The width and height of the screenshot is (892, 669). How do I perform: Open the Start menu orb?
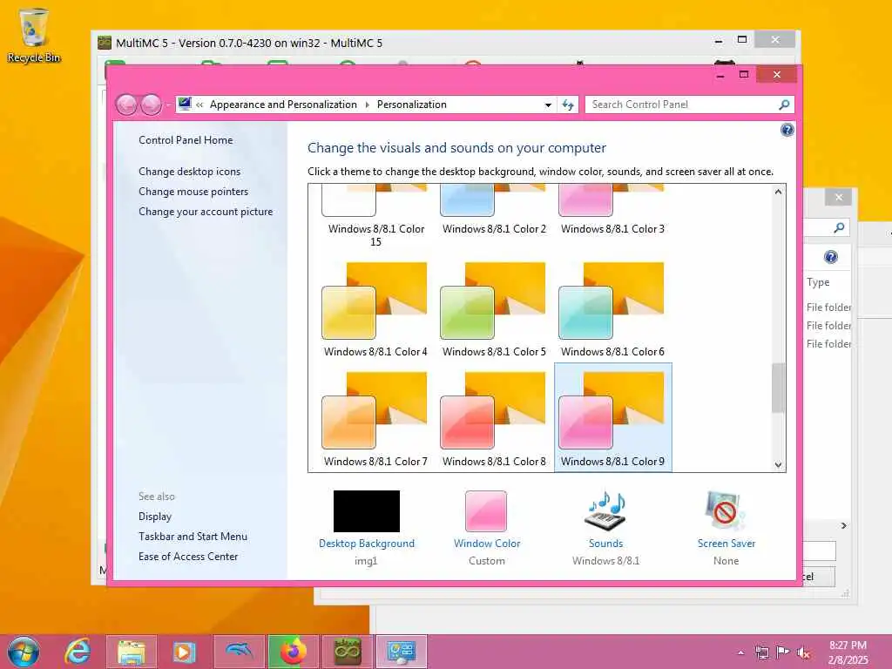24,652
